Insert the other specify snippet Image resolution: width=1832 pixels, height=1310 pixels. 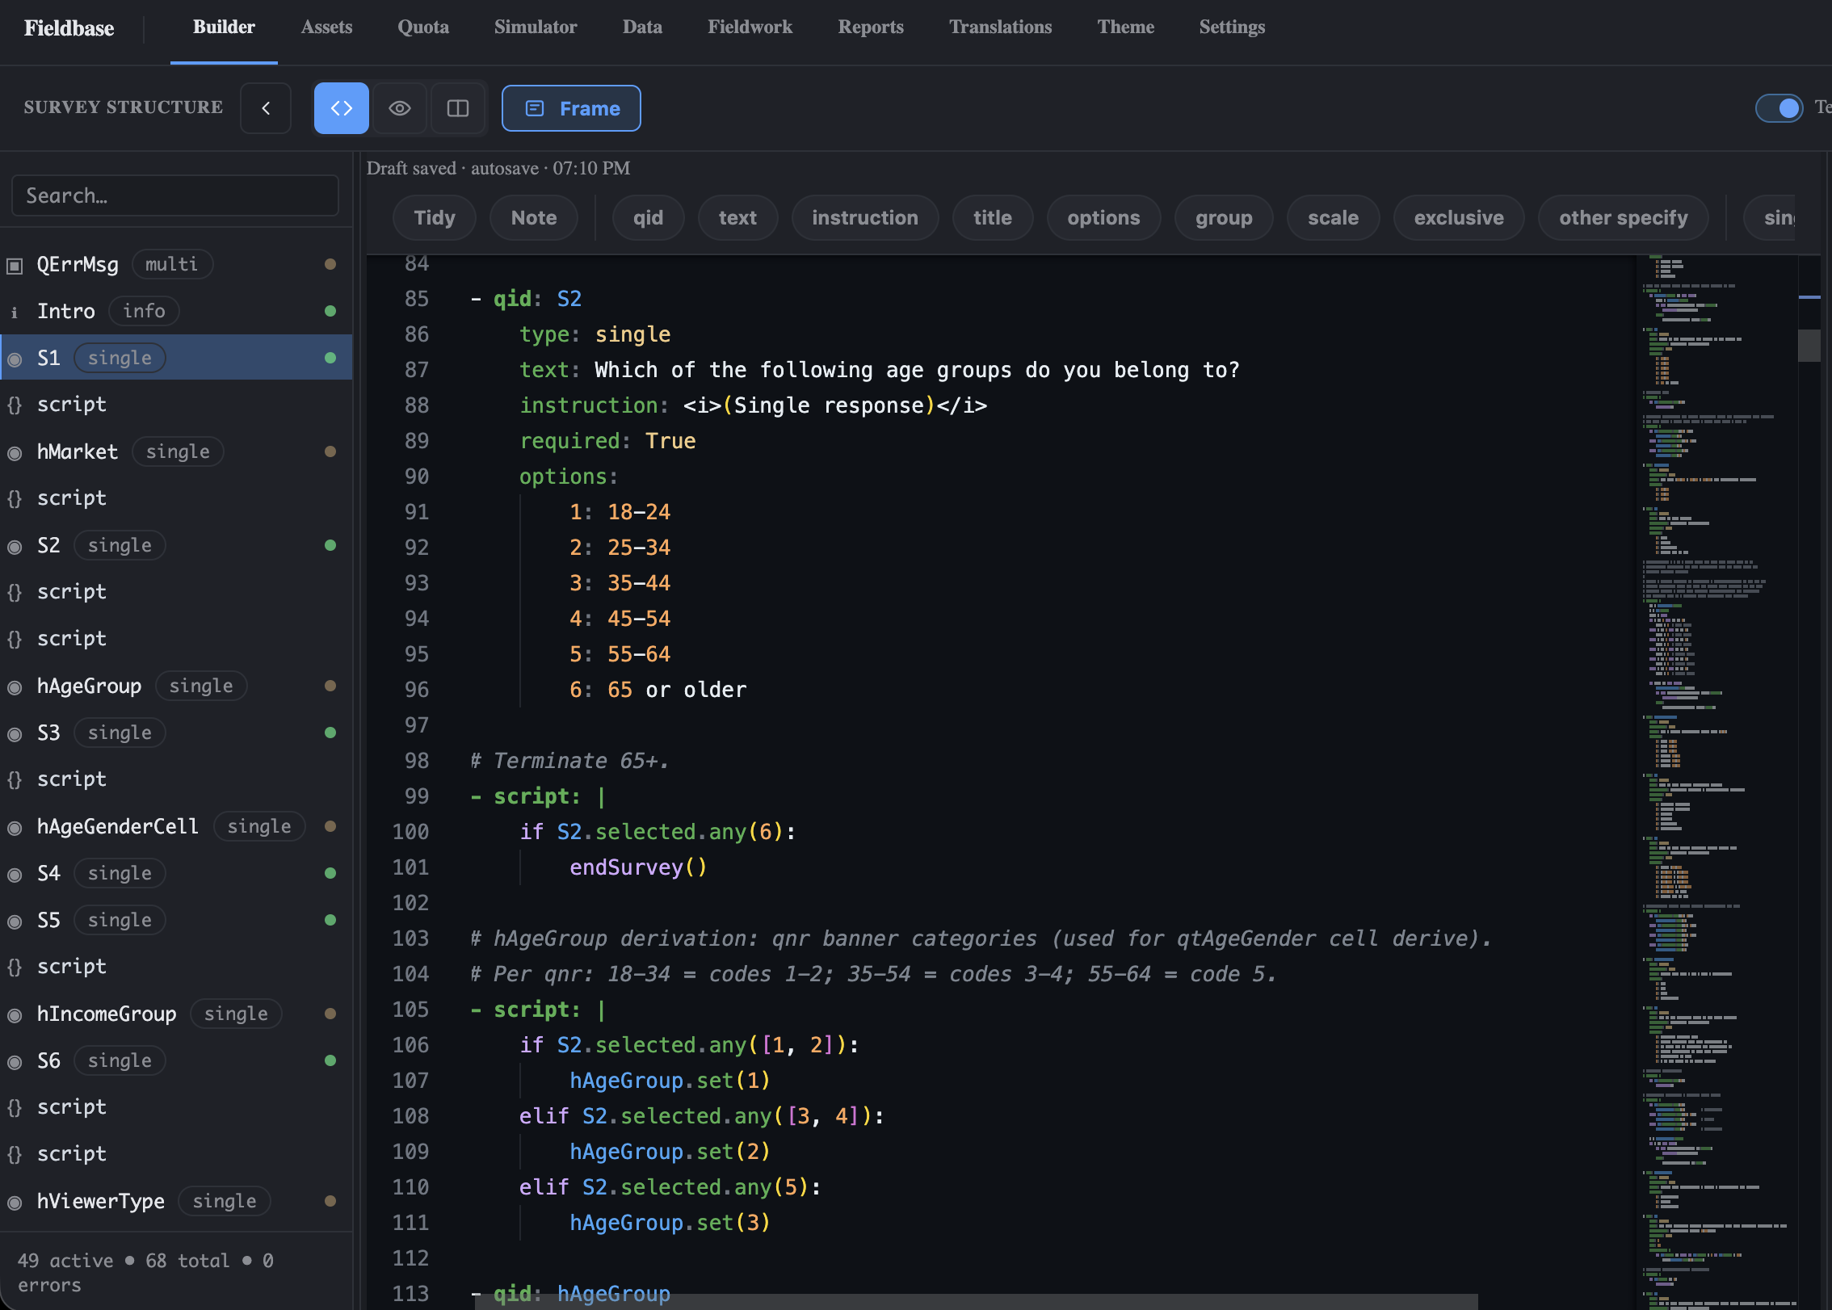pos(1624,218)
